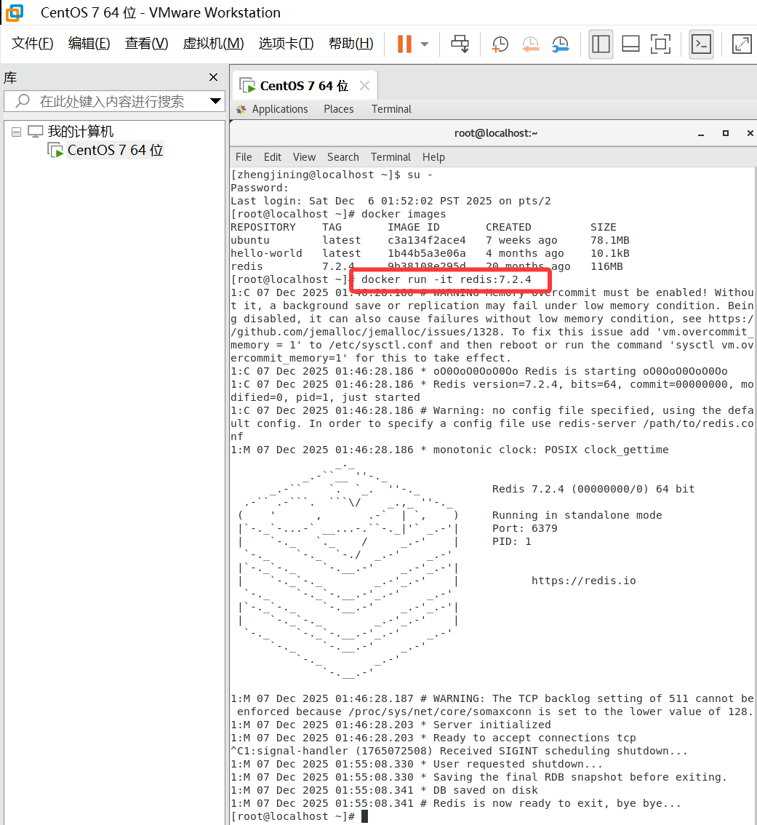The width and height of the screenshot is (757, 825).
Task: Toggle the console view button
Action: [x=700, y=44]
